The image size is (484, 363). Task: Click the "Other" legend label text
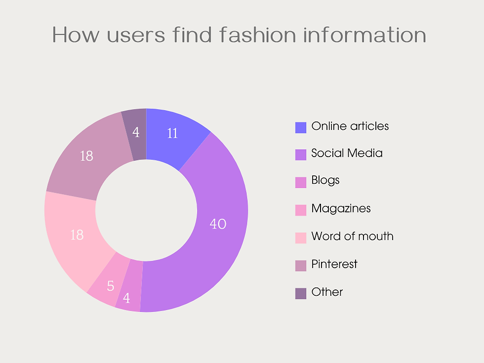click(327, 292)
